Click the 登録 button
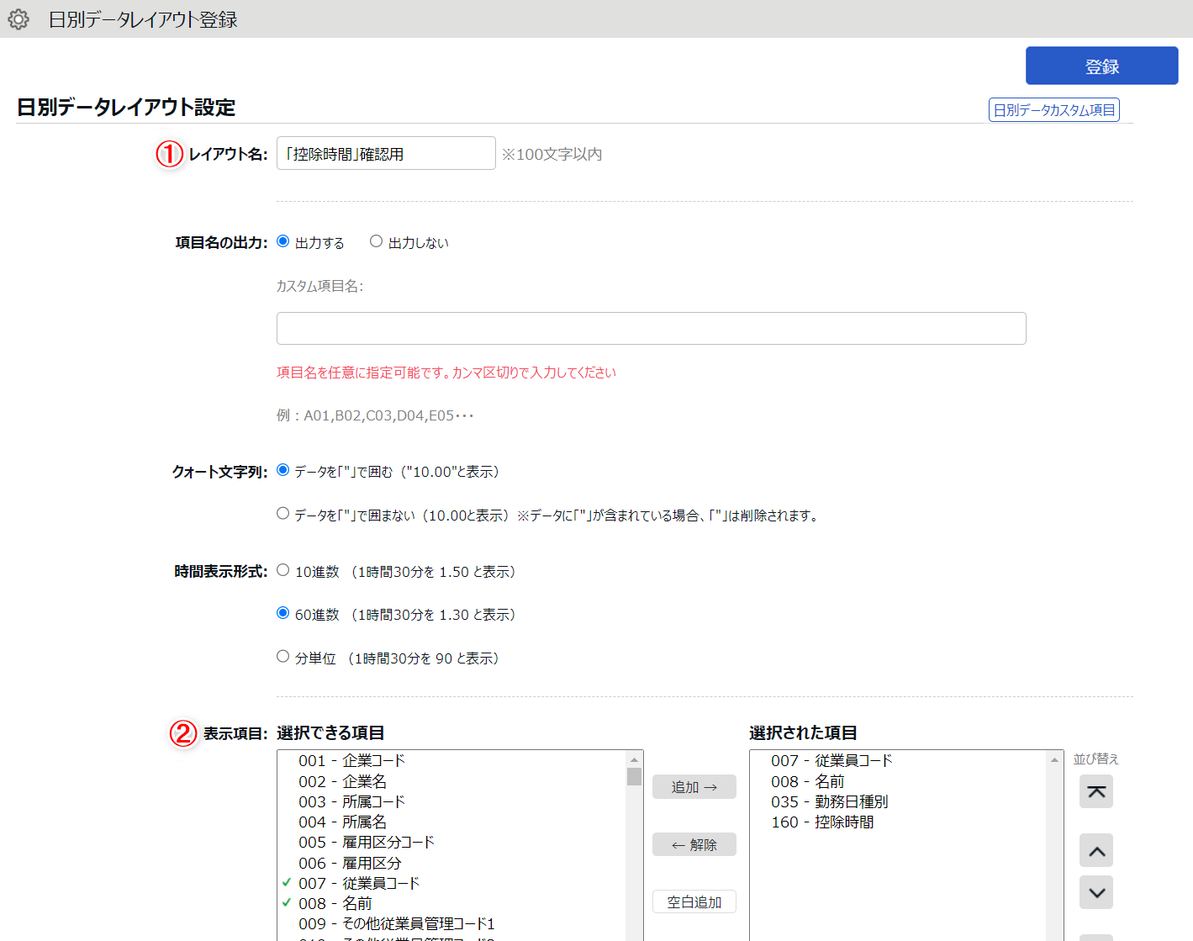 click(1101, 66)
